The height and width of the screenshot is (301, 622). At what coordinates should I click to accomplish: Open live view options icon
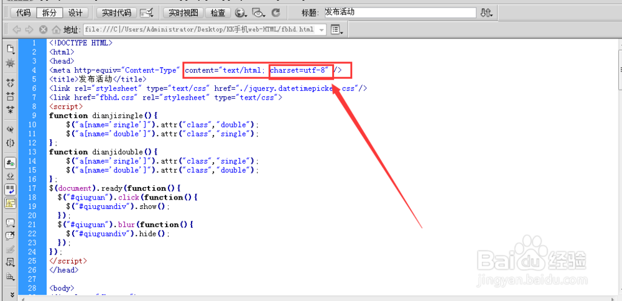[147, 13]
